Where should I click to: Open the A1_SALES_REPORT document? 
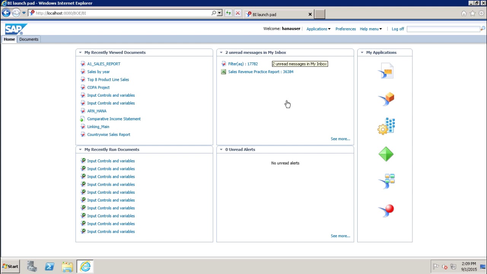pyautogui.click(x=103, y=64)
